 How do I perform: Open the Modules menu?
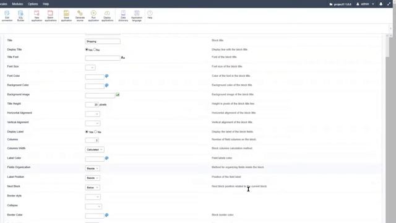coord(17,4)
